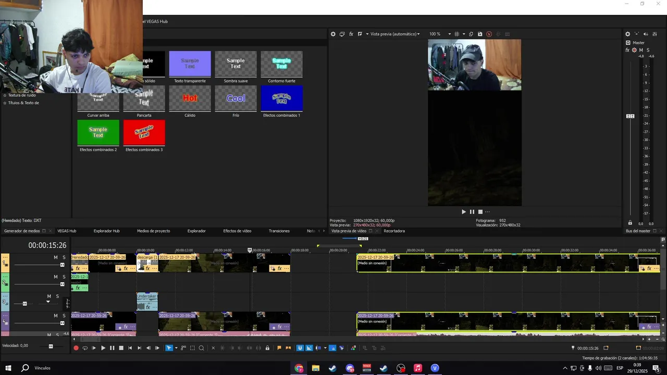Open preview settings gear icon
The width and height of the screenshot is (667, 375).
[333, 34]
